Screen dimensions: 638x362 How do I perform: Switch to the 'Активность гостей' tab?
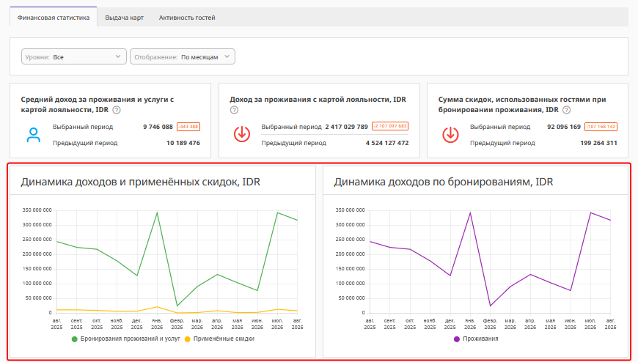187,18
